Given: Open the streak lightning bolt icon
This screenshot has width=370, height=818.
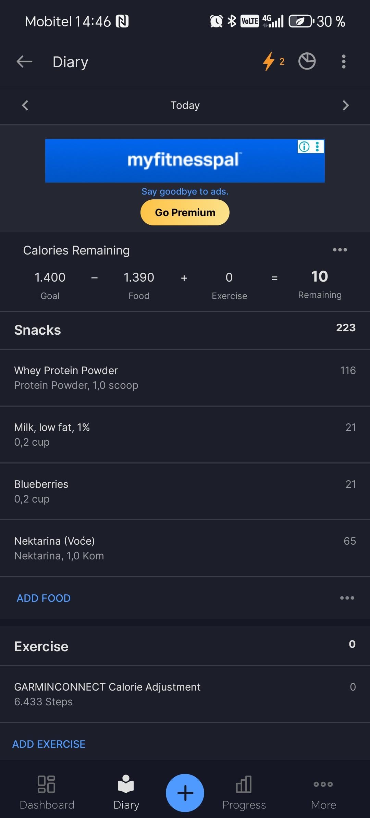Looking at the screenshot, I should tap(269, 62).
